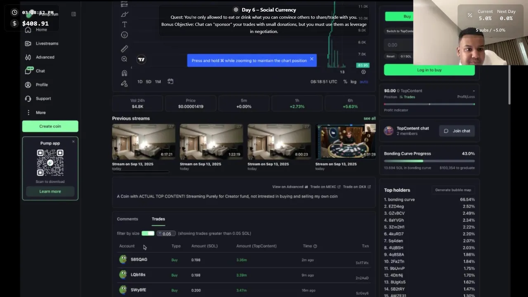Open the see all streams link
This screenshot has width=528, height=297.
point(370,118)
